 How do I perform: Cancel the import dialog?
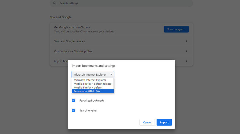(x=147, y=122)
